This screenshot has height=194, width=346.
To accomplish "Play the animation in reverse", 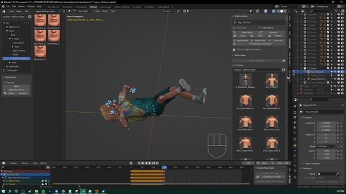I will pyautogui.click(x=146, y=163).
